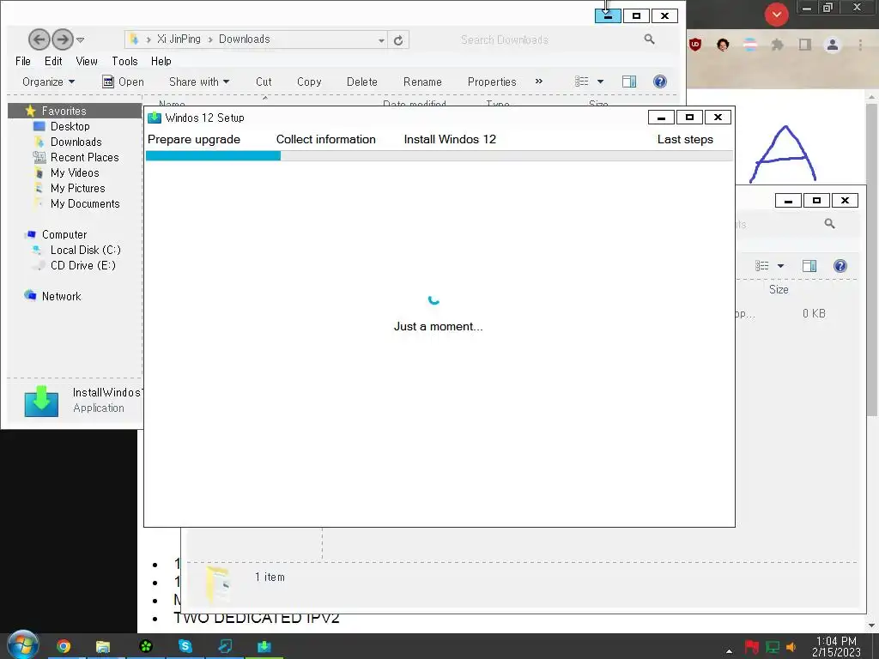Go forward in Downloads explorer window

click(62, 39)
